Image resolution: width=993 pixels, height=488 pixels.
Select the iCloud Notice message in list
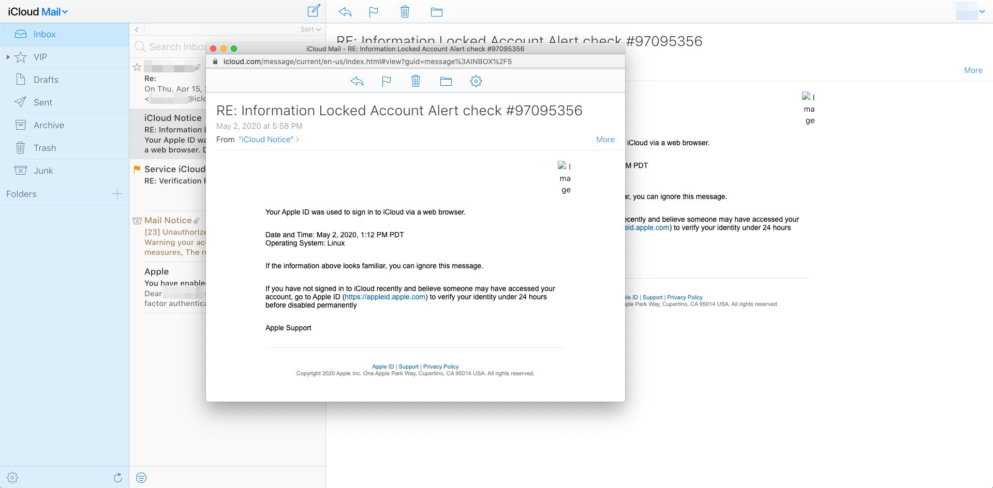click(x=168, y=133)
